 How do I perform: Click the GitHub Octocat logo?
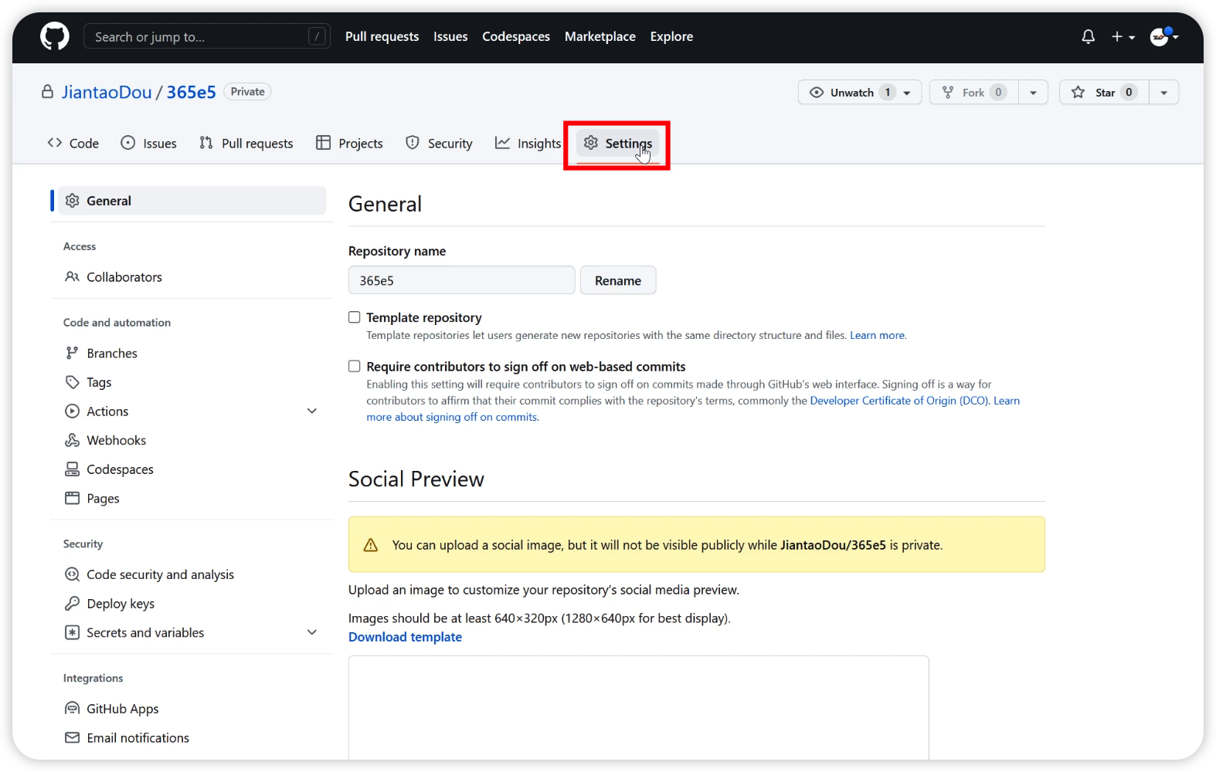coord(55,36)
